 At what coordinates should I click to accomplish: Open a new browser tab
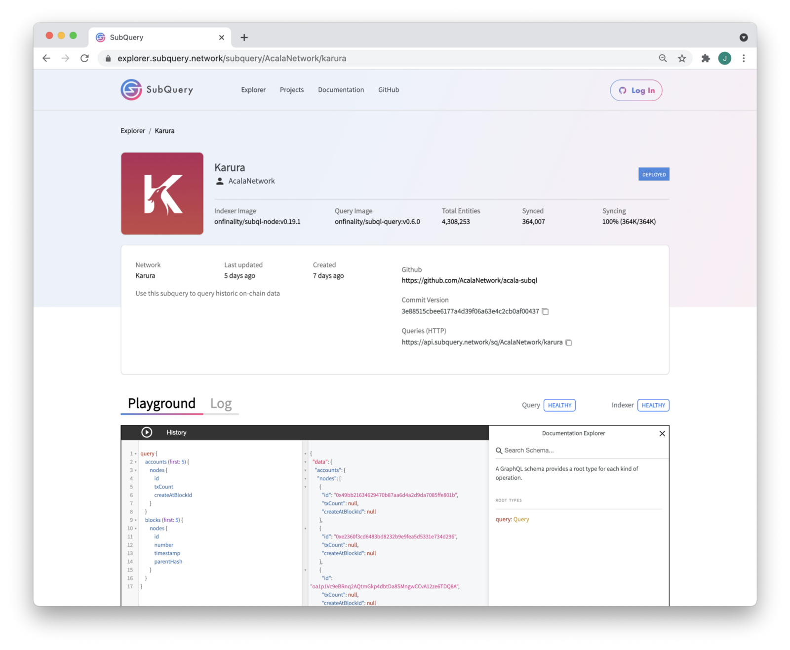click(244, 38)
